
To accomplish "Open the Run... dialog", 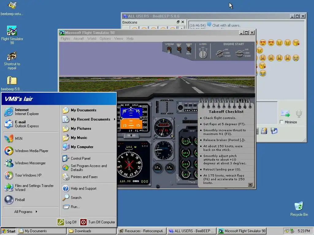I will click(89, 207).
